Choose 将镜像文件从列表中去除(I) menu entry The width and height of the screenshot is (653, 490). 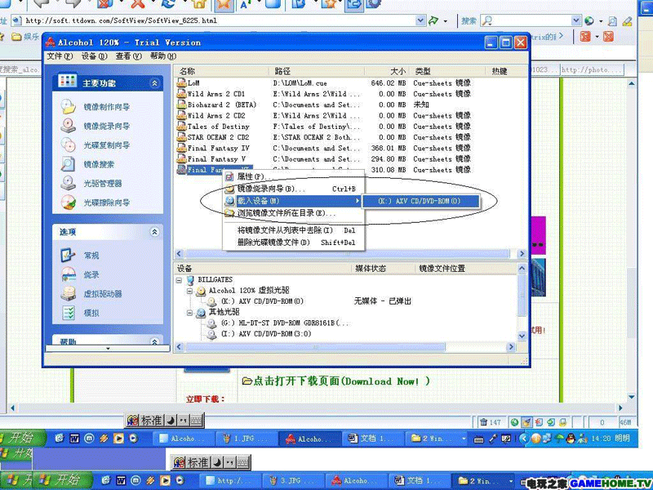point(294,230)
